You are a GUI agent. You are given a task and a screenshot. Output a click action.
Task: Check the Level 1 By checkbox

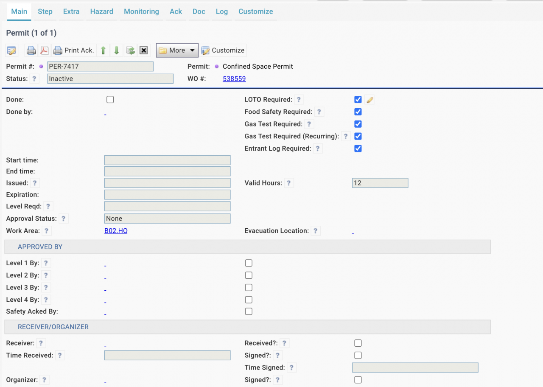pyautogui.click(x=249, y=263)
